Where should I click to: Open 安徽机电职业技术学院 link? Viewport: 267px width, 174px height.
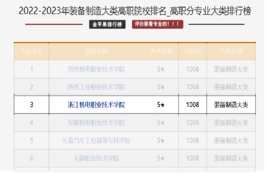click(x=96, y=123)
